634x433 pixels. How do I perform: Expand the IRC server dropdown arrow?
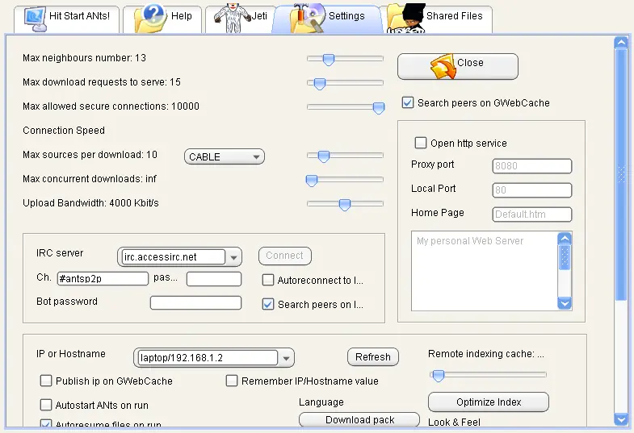click(x=233, y=257)
